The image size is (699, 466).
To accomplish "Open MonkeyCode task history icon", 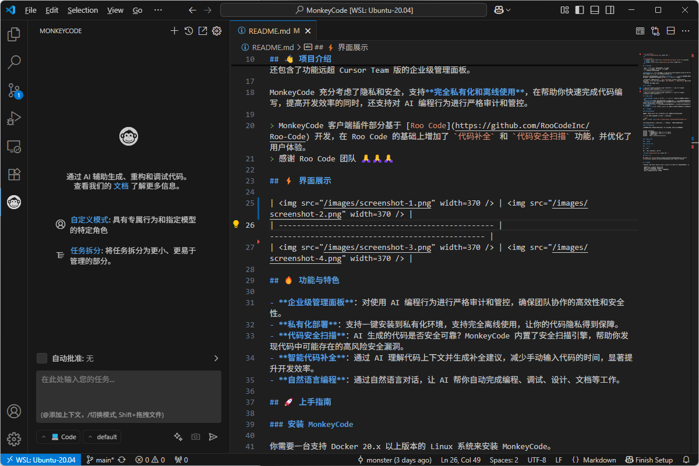I will [188, 30].
